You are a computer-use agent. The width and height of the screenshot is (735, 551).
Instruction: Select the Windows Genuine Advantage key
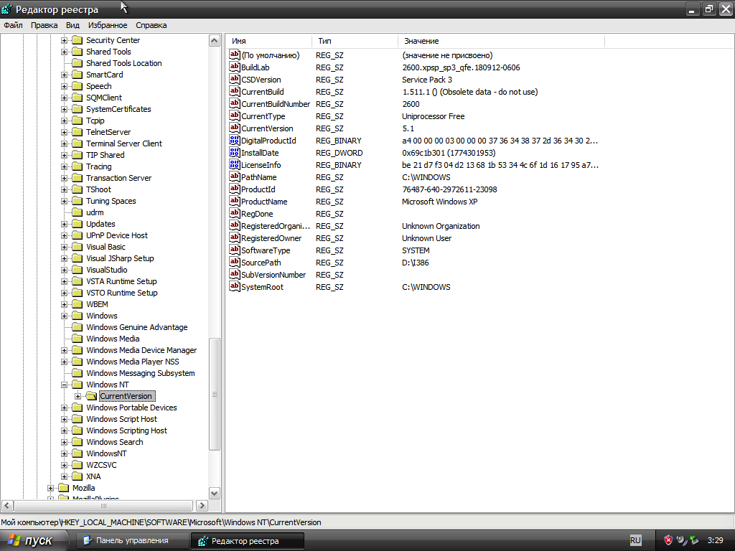pos(136,327)
